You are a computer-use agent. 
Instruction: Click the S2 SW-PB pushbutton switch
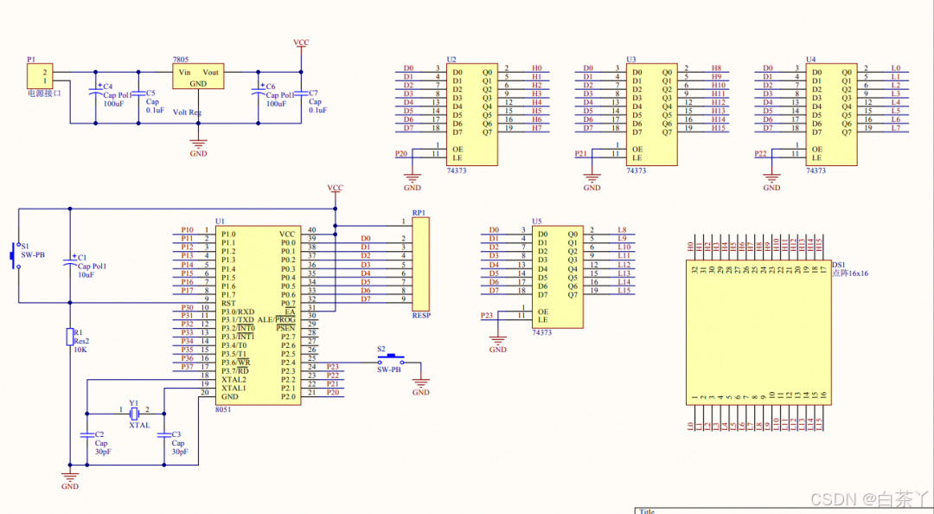point(391,359)
